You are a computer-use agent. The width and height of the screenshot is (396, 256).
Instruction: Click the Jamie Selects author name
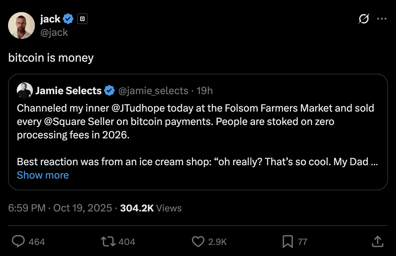(x=68, y=91)
